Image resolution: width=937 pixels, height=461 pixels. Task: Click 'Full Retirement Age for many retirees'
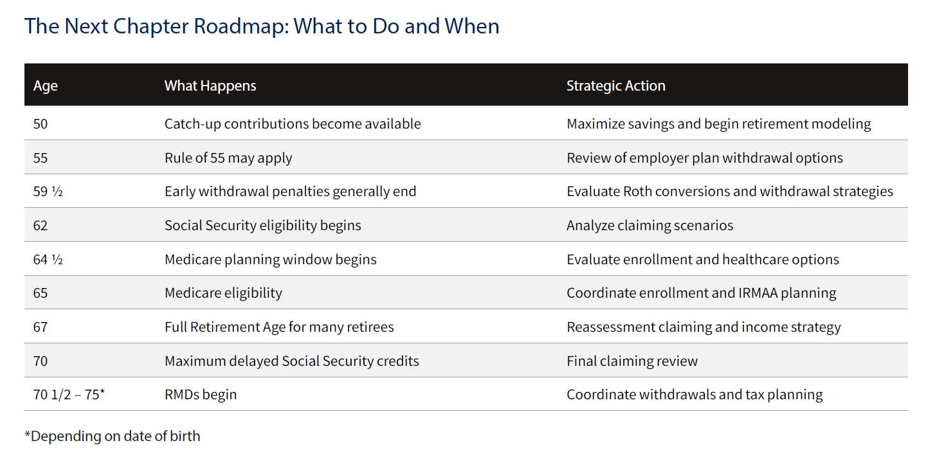coord(279,327)
